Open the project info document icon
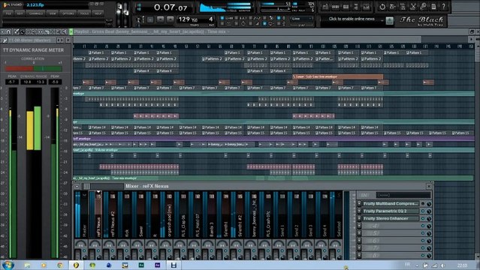This screenshot has height=270, width=480. [x=433, y=7]
